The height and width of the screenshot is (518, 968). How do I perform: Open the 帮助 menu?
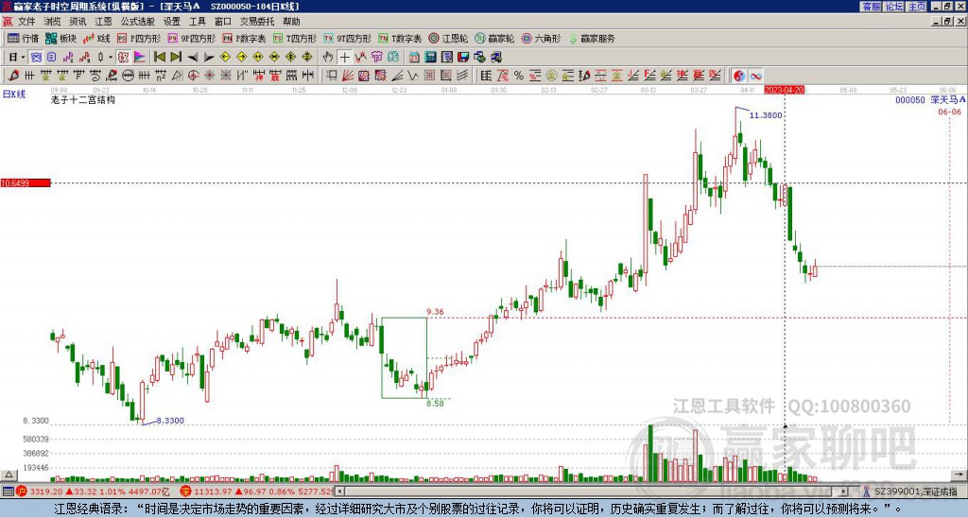(x=291, y=22)
